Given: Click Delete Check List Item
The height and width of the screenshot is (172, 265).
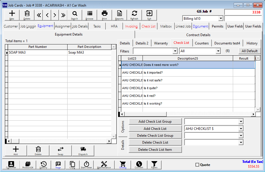Looking at the screenshot, I should click(x=155, y=149).
